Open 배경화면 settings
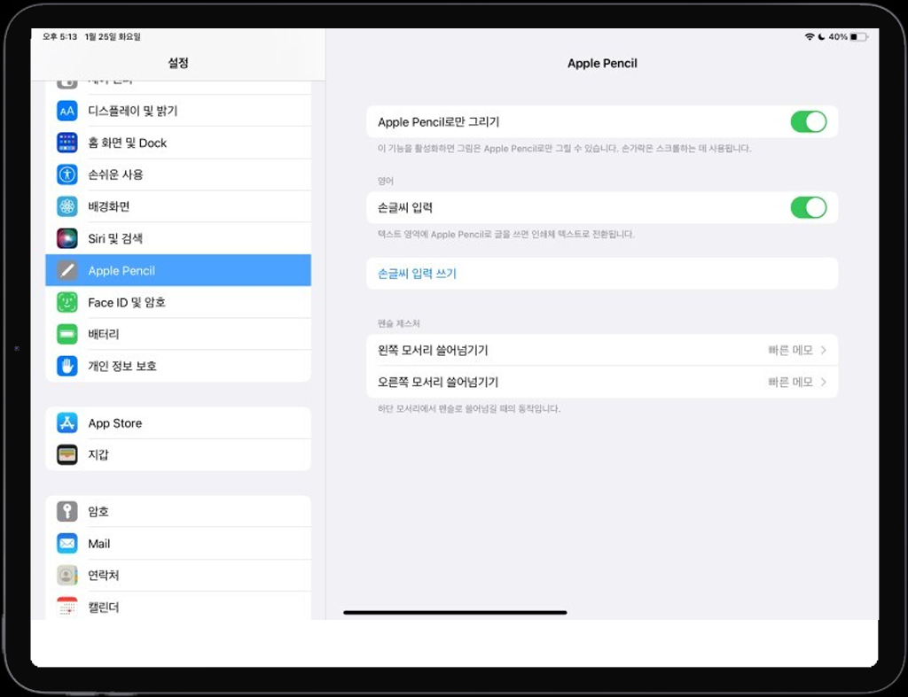 (178, 206)
